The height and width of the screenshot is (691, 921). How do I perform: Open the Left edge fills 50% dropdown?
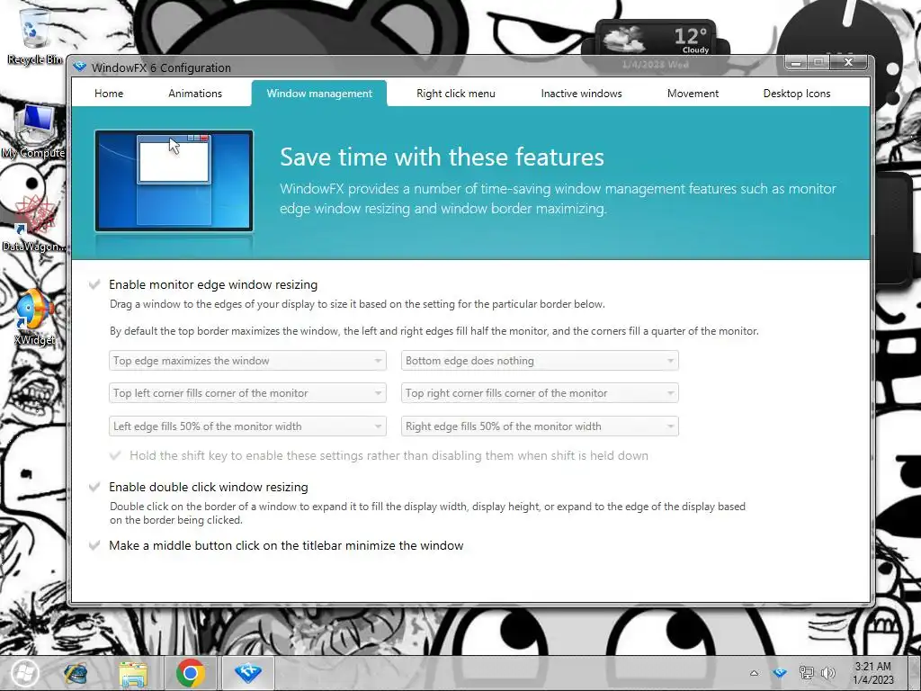tap(247, 426)
